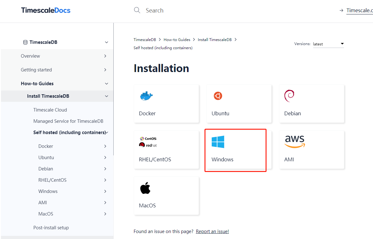Open the Timescale.com link in header
Screen dimensions: 373x239
point(360,10)
